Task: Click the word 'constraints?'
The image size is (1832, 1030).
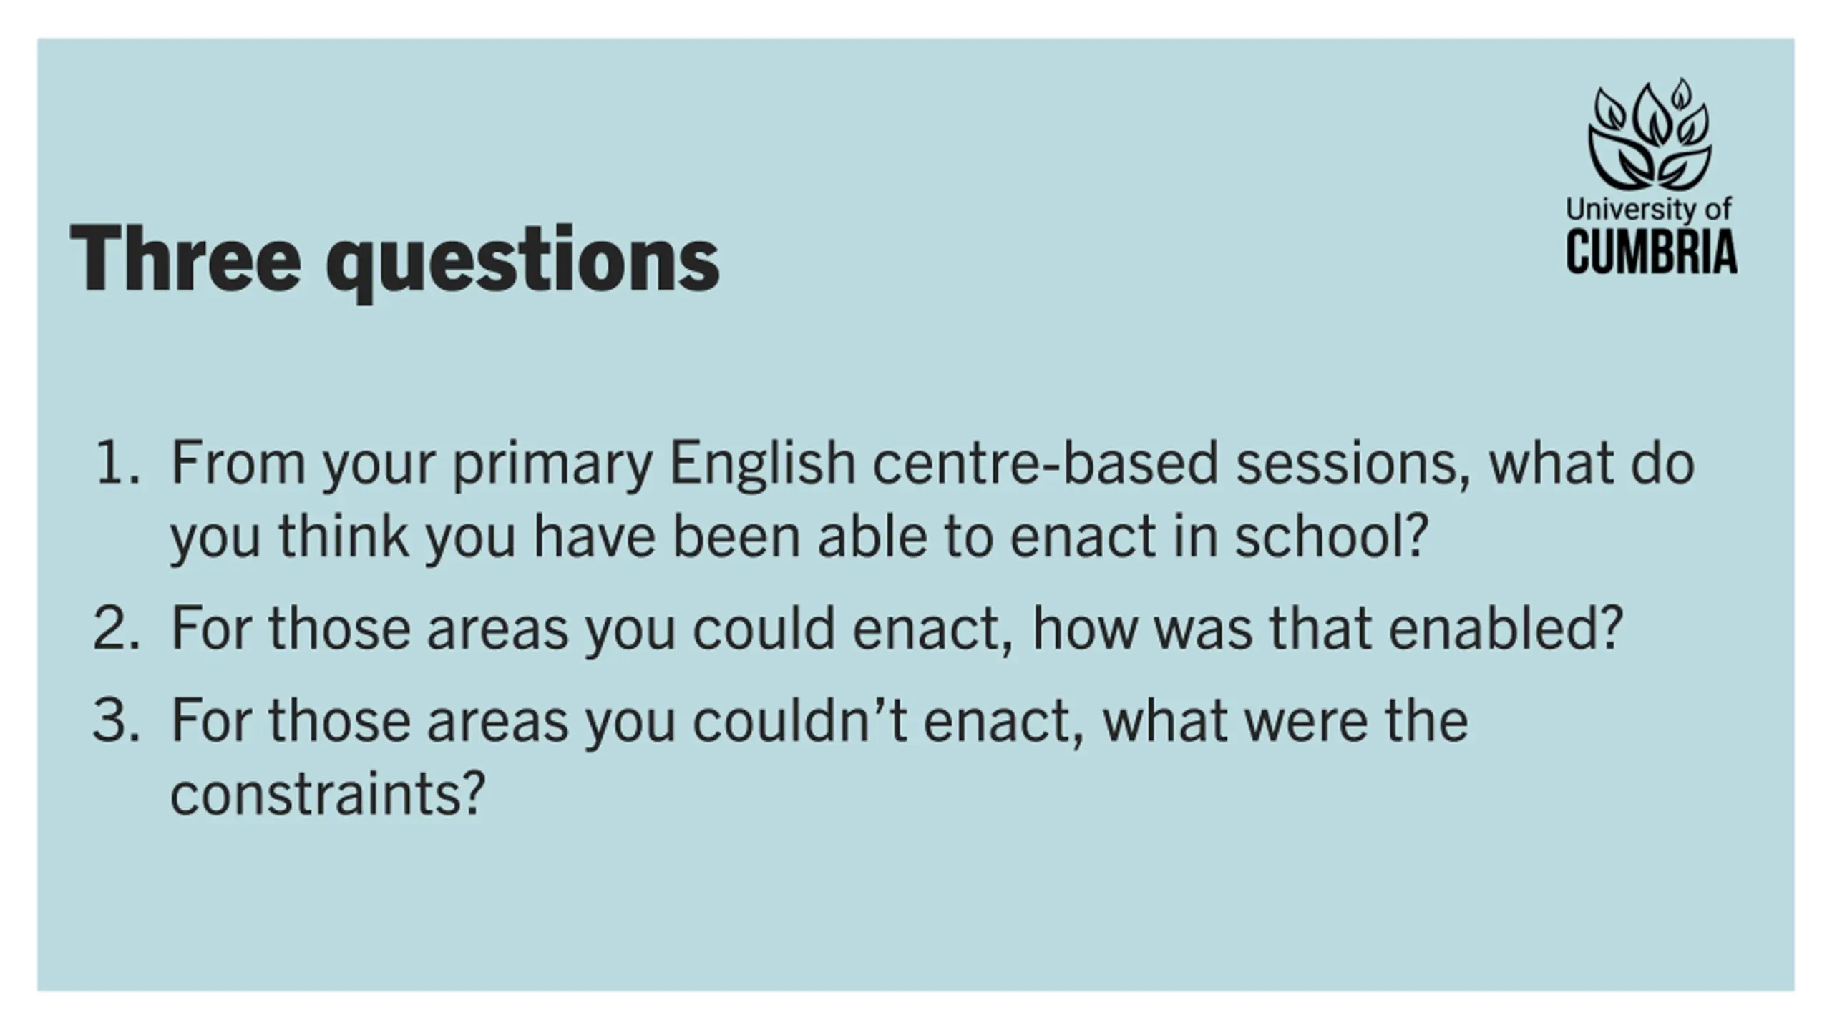Action: click(x=328, y=795)
